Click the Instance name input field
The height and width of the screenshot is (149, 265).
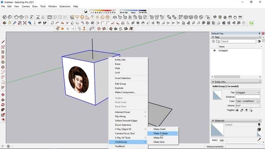pos(248,97)
